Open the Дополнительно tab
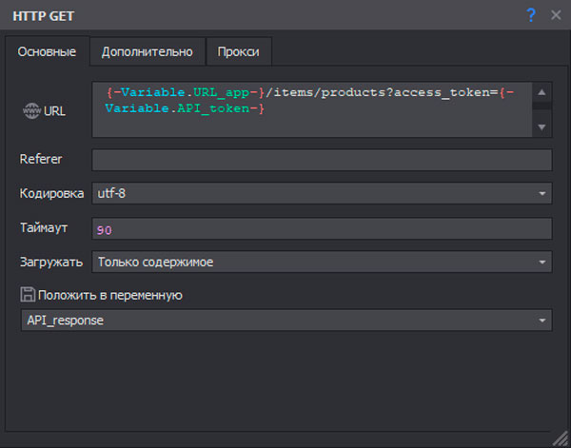Viewport: 571px width, 448px height. 148,51
